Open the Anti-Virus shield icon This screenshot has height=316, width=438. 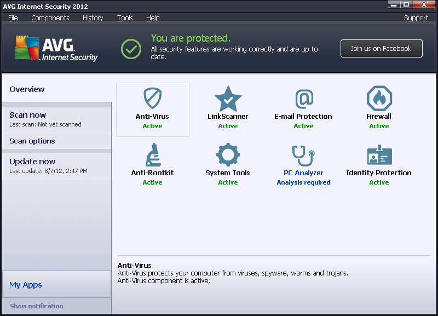coord(152,99)
